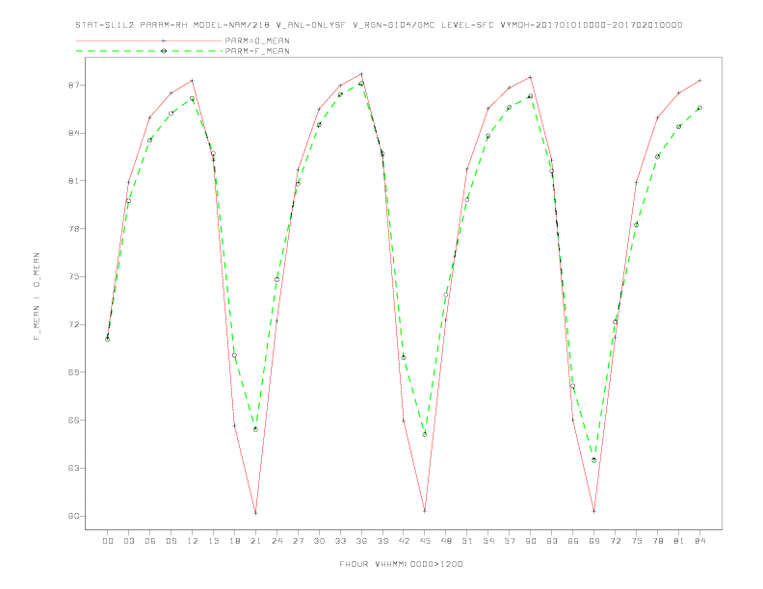The width and height of the screenshot is (763, 589).
Task: Select green F_MEAN circle marker at hour 45
Action: click(425, 434)
